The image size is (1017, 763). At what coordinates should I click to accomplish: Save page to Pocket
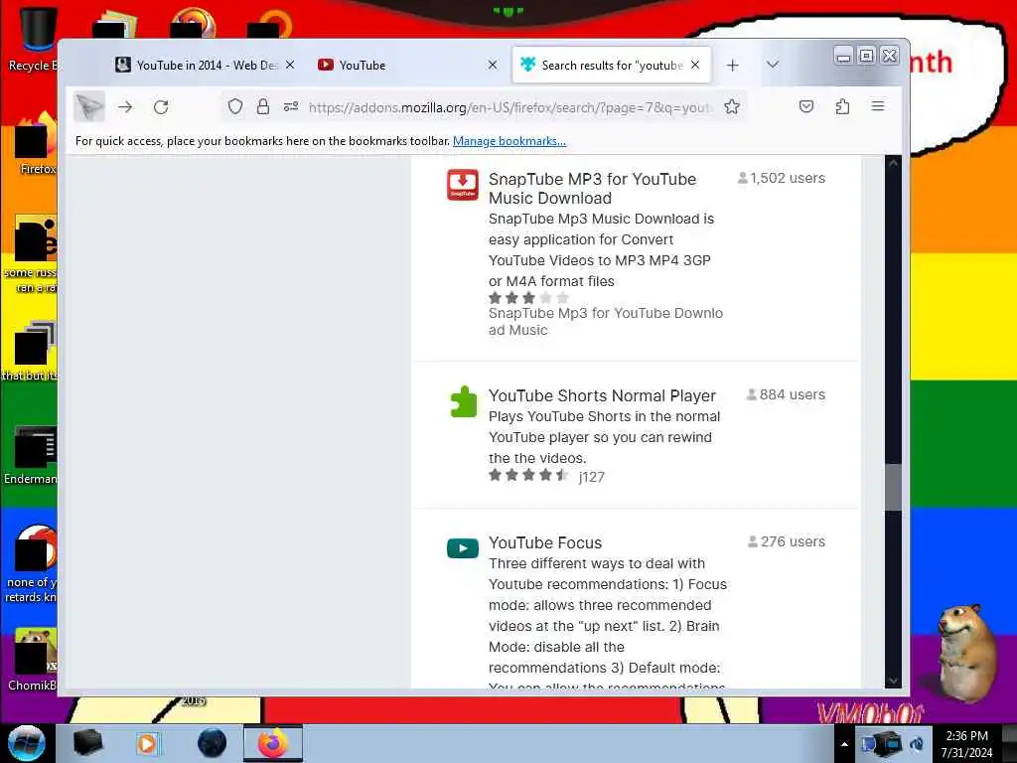click(806, 106)
